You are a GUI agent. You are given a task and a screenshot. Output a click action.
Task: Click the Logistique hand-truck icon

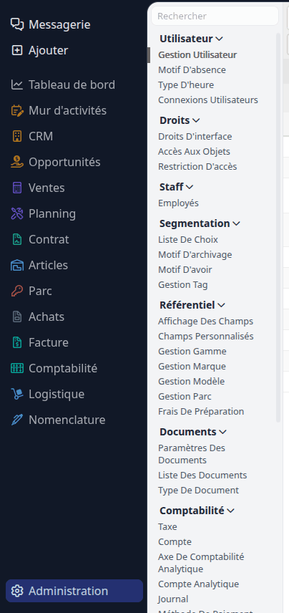pos(16,395)
